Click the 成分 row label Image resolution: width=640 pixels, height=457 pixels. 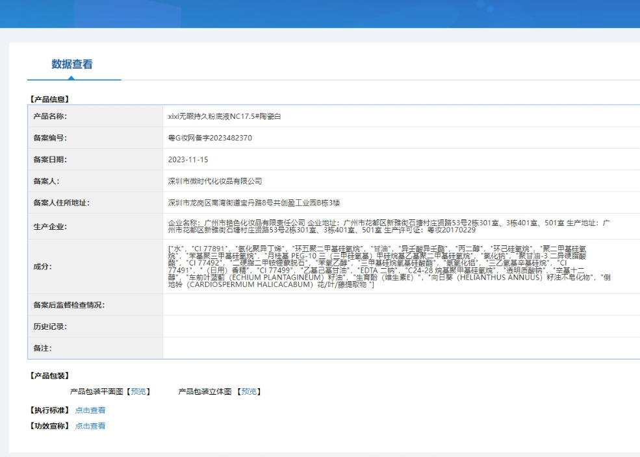(42, 267)
